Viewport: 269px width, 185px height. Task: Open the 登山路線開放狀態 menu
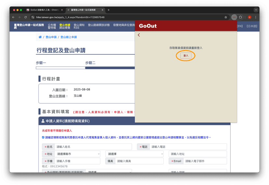pyautogui.click(x=99, y=25)
